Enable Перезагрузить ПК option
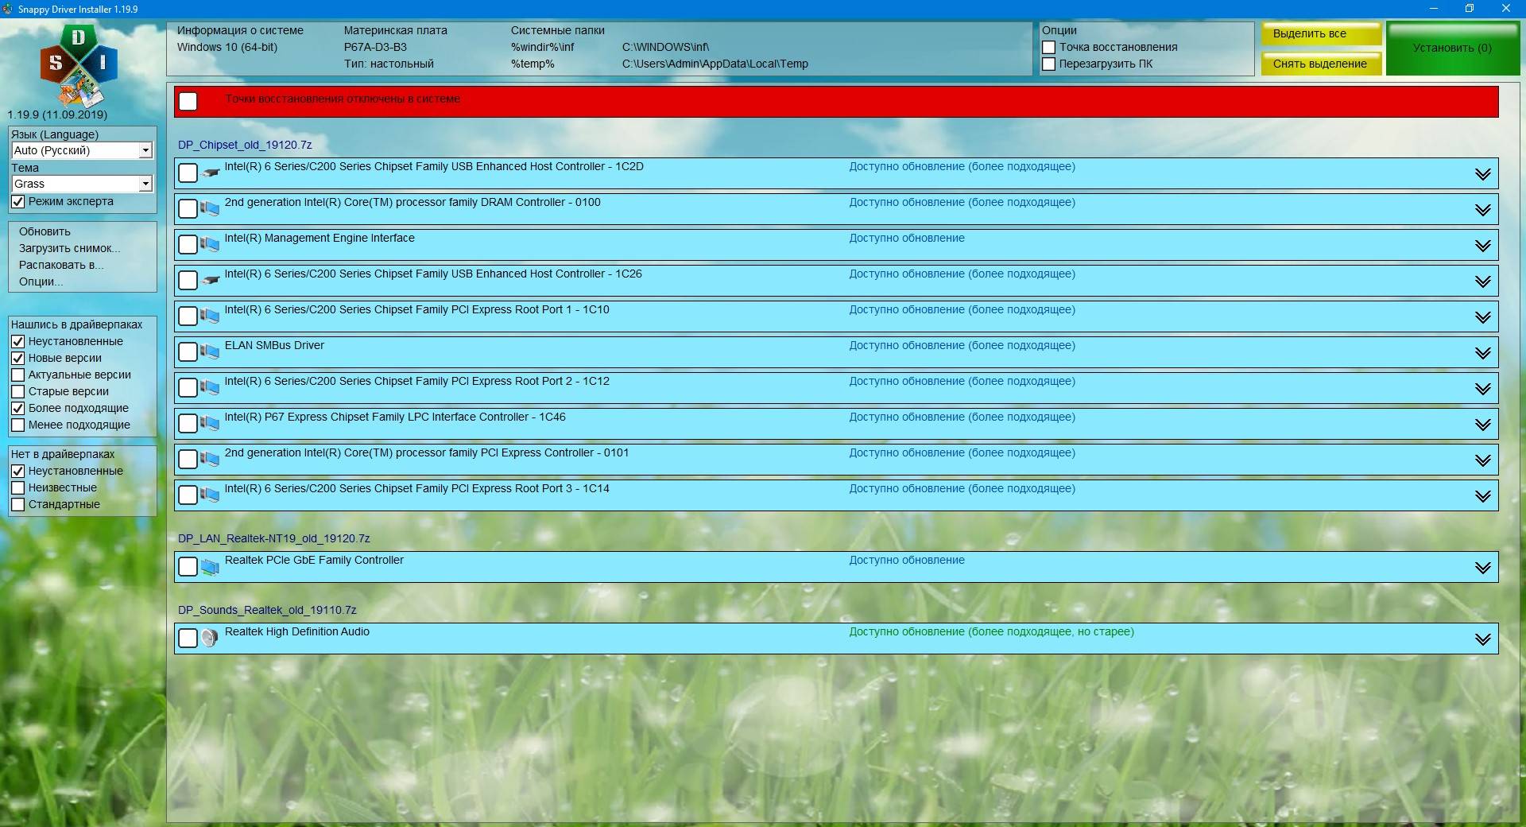The width and height of the screenshot is (1526, 827). [1049, 64]
